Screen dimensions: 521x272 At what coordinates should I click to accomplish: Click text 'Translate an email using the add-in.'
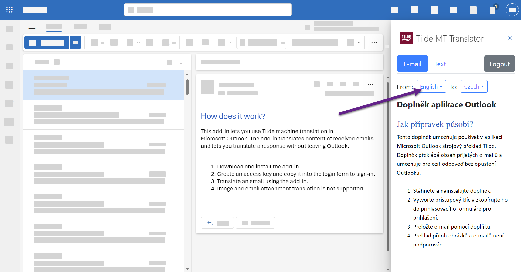(263, 181)
